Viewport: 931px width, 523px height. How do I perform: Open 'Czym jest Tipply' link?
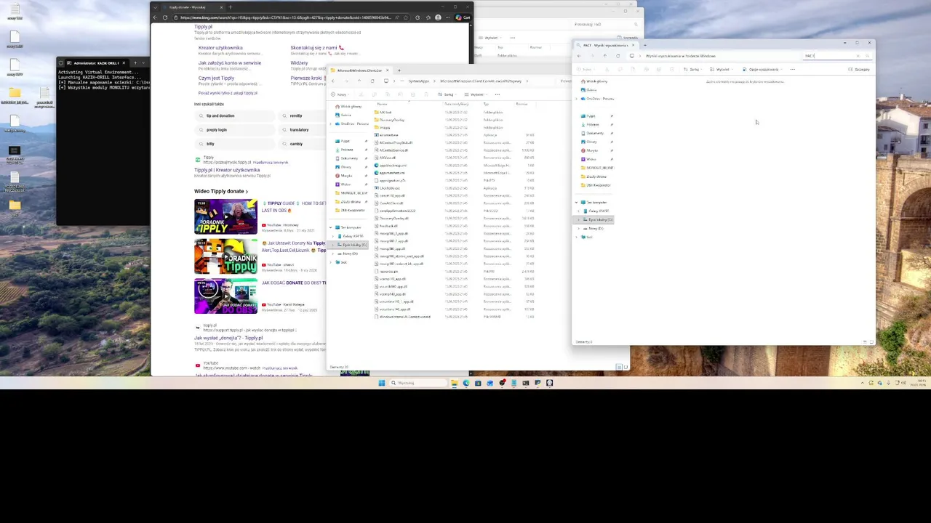[216, 78]
